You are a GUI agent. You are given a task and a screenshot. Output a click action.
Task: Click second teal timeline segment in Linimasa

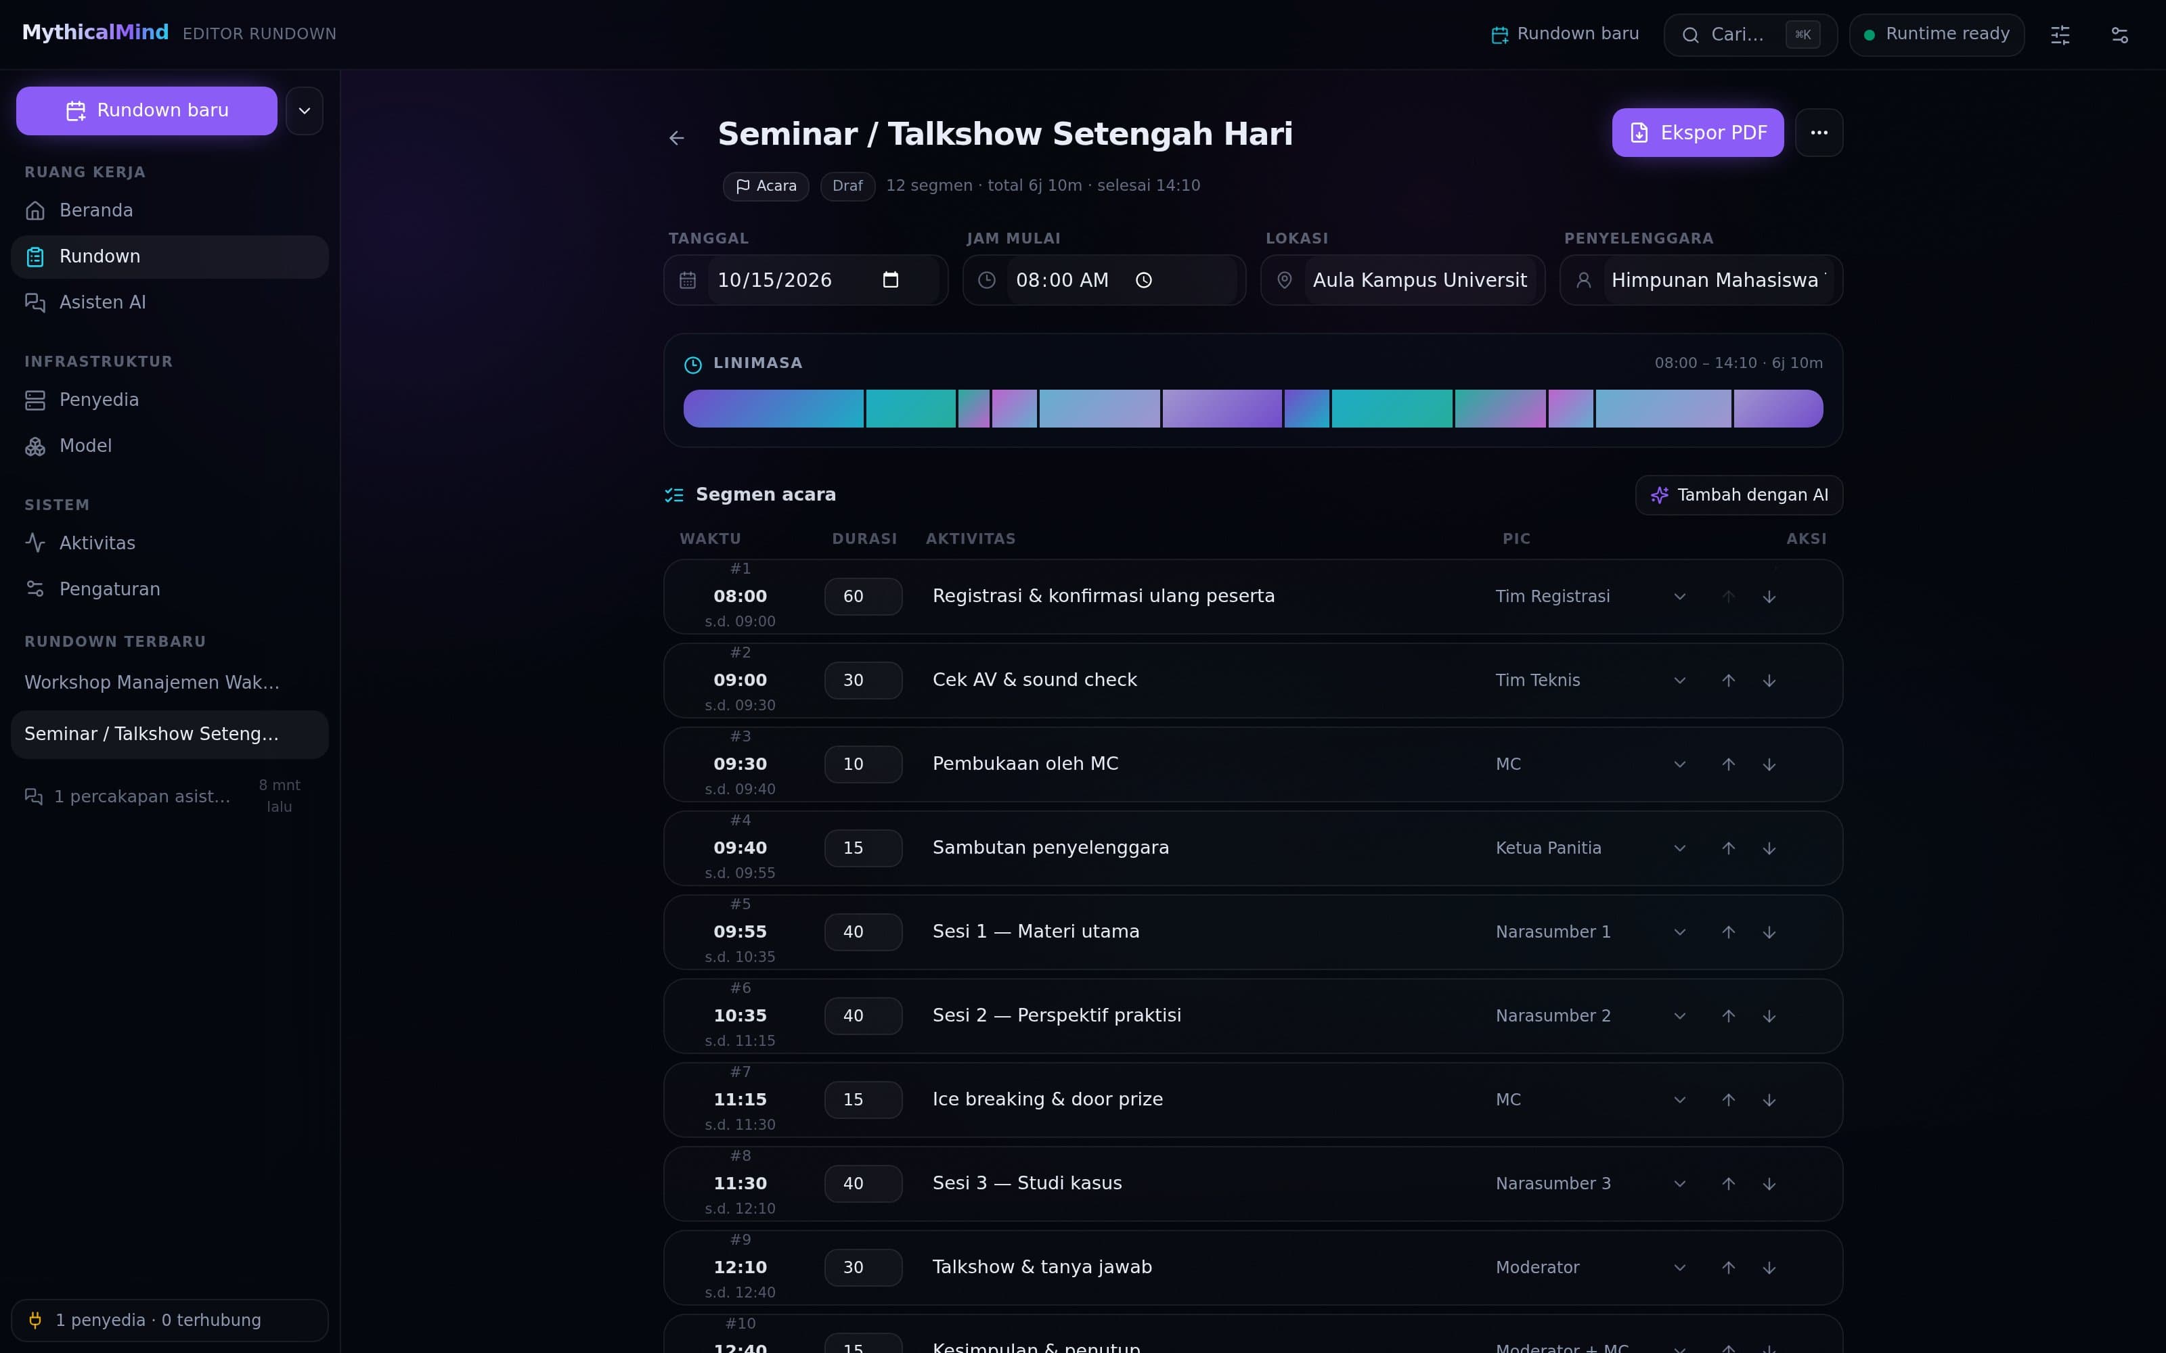pyautogui.click(x=1392, y=409)
